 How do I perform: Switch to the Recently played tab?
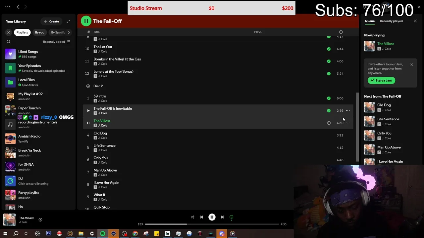[391, 21]
